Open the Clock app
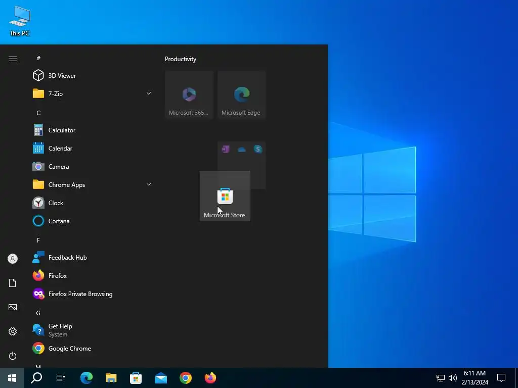This screenshot has width=518, height=388. click(x=93, y=203)
